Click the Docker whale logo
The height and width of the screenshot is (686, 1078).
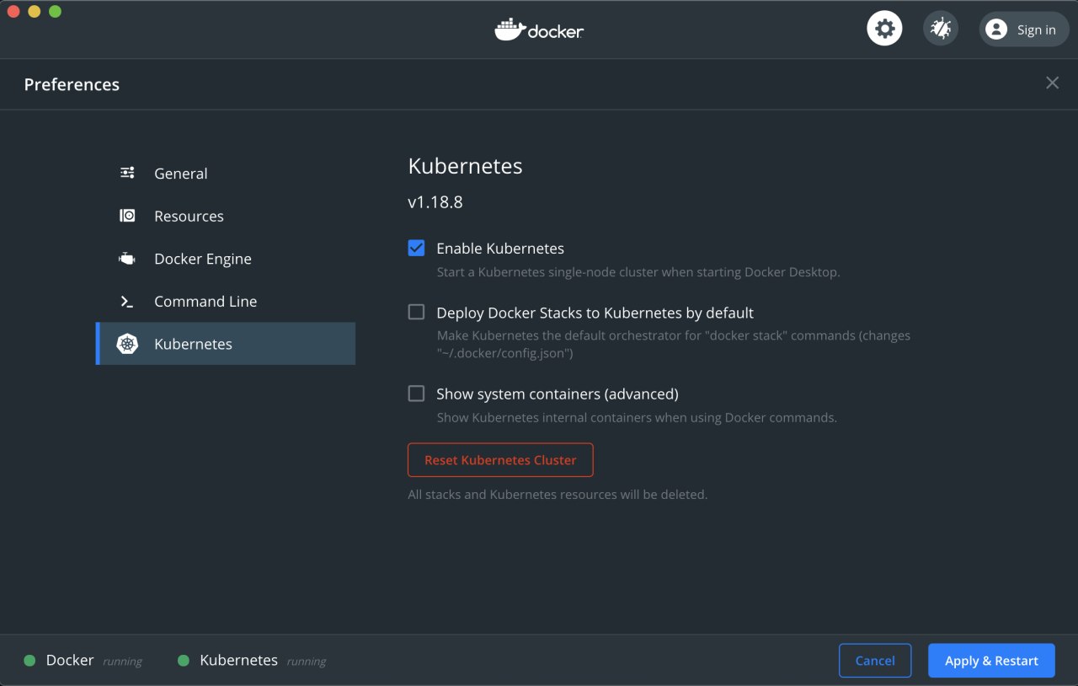pos(539,30)
